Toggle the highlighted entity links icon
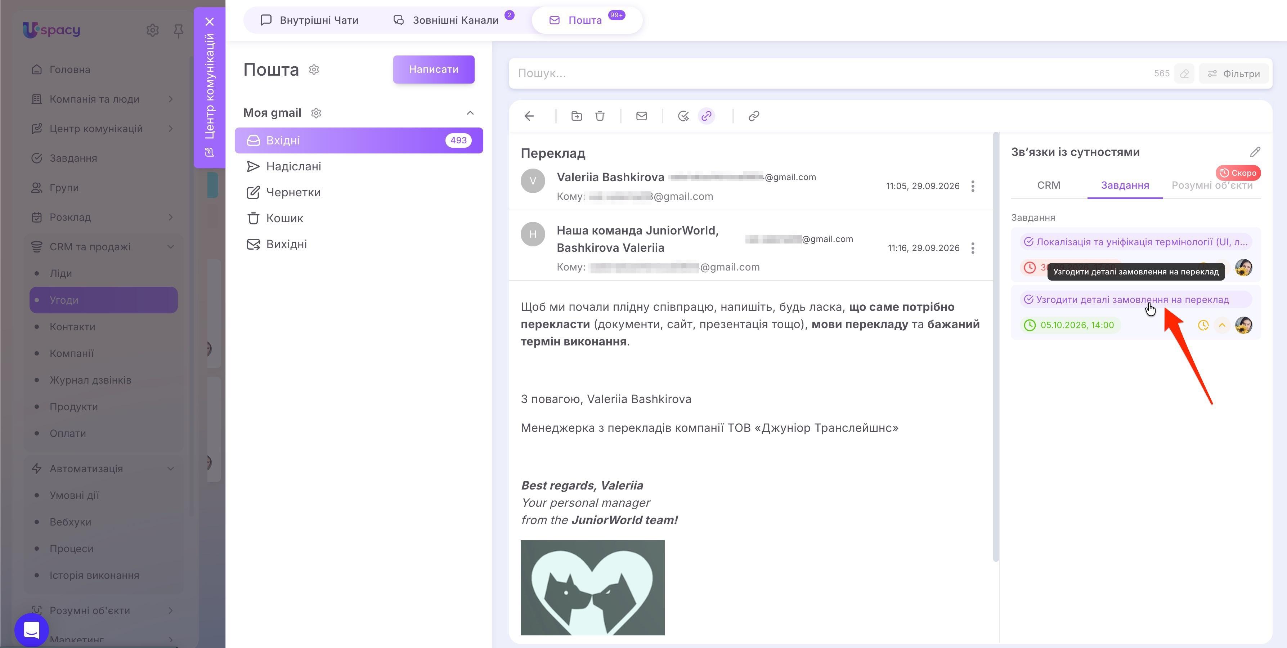The image size is (1287, 648). coord(707,116)
